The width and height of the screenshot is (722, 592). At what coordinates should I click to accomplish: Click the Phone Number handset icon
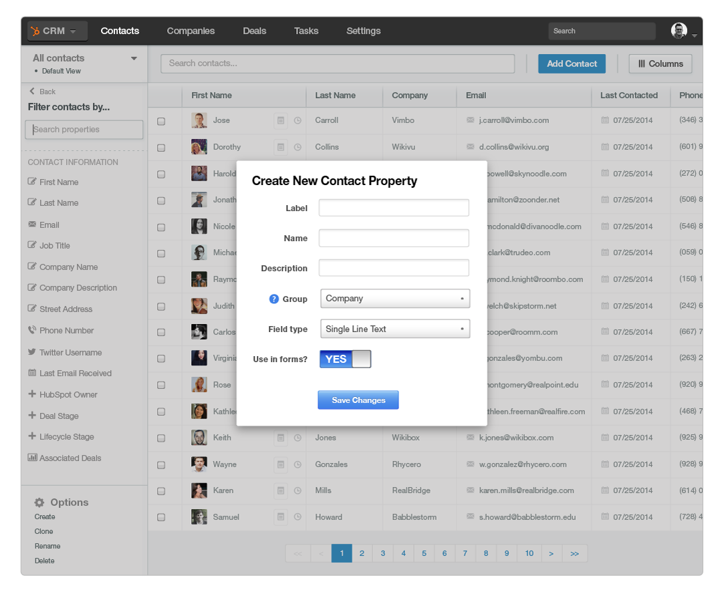[32, 330]
